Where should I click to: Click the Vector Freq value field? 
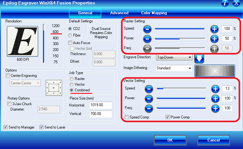click(x=227, y=108)
